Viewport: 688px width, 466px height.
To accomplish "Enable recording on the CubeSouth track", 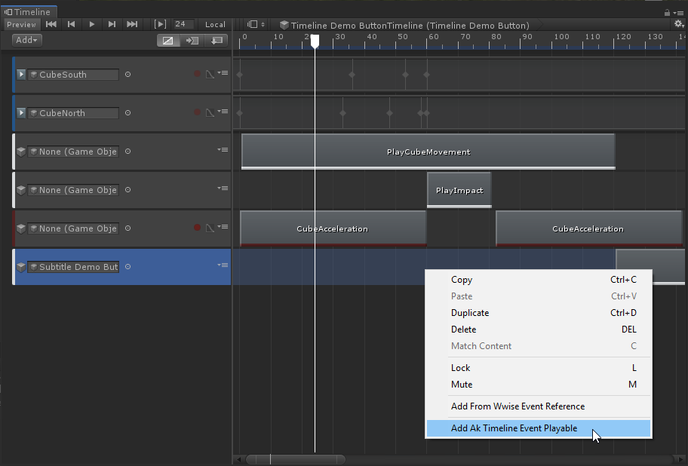I will tap(197, 73).
